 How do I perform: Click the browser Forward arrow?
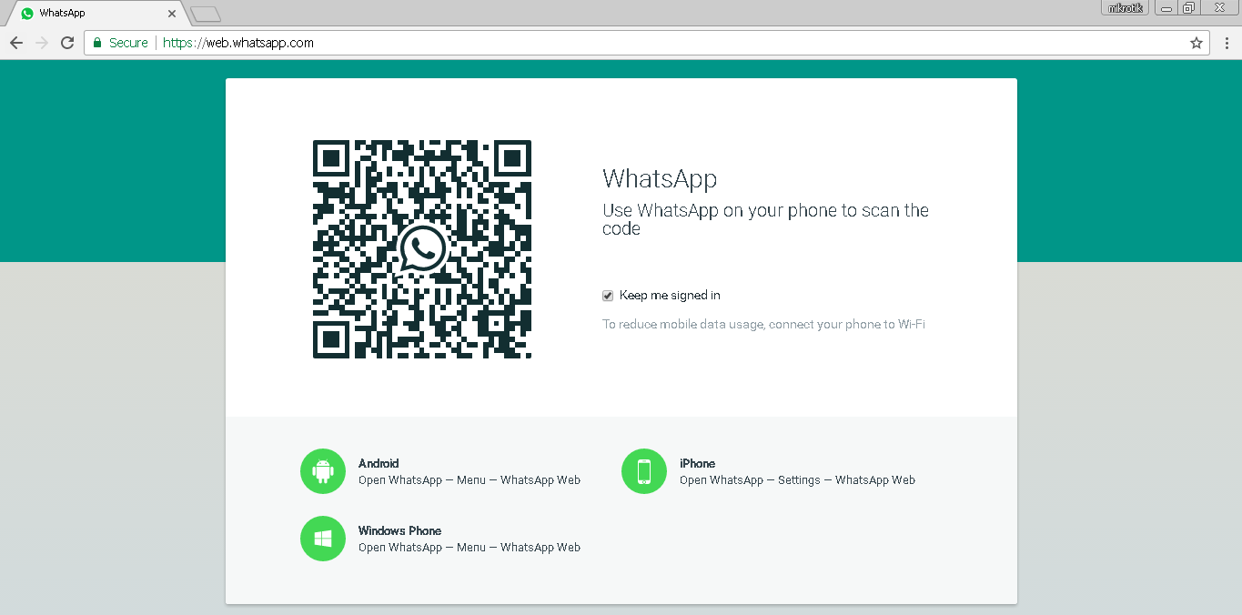click(42, 43)
